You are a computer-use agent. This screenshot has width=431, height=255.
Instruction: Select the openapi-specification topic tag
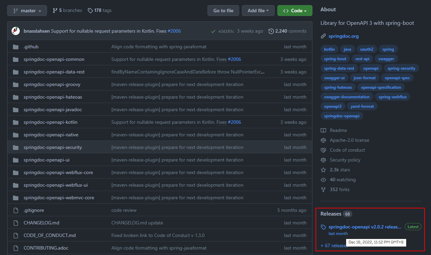point(381,87)
